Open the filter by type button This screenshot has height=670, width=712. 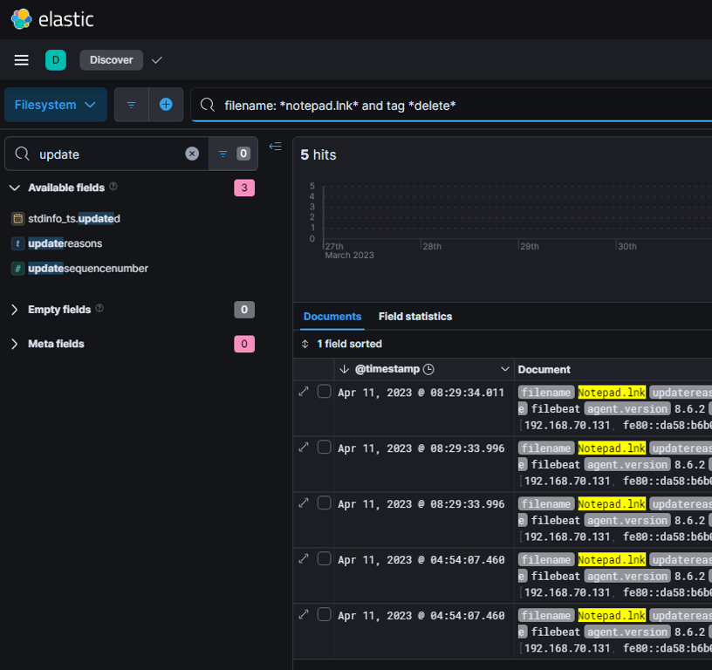pyautogui.click(x=232, y=154)
